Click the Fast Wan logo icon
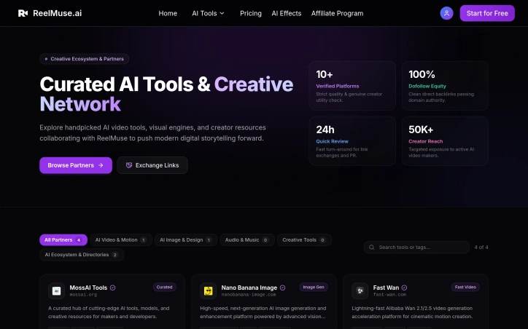 click(360, 290)
